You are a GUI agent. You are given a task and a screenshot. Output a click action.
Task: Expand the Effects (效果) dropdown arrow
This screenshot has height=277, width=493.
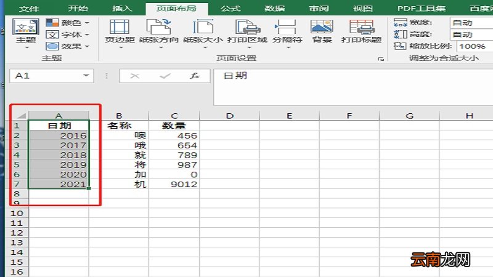tap(87, 47)
